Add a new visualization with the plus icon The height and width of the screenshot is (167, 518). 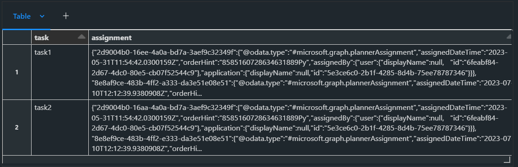(66, 16)
